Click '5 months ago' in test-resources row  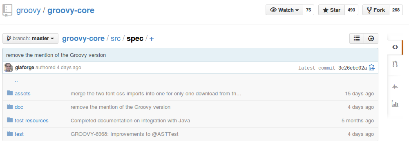tap(358, 121)
